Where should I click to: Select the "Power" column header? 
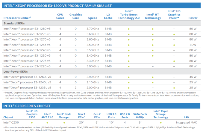pos(193,18)
